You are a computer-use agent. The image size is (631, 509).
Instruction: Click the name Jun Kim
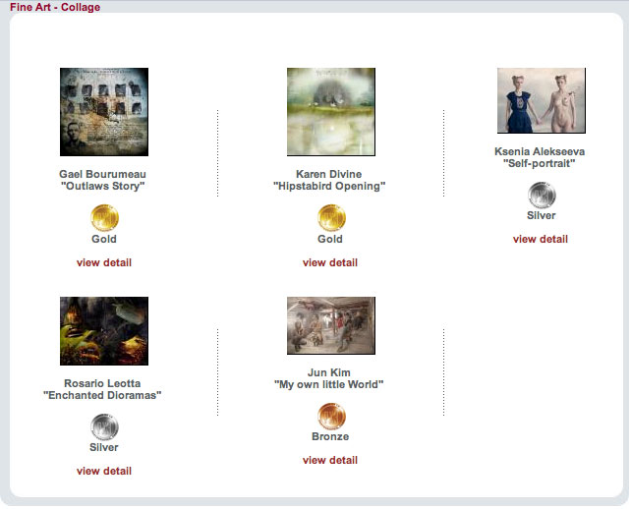[x=329, y=372]
